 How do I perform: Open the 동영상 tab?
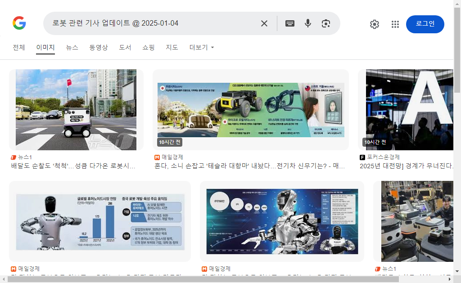99,47
